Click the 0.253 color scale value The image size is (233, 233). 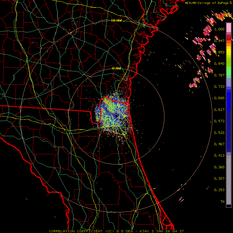[x=219, y=190]
